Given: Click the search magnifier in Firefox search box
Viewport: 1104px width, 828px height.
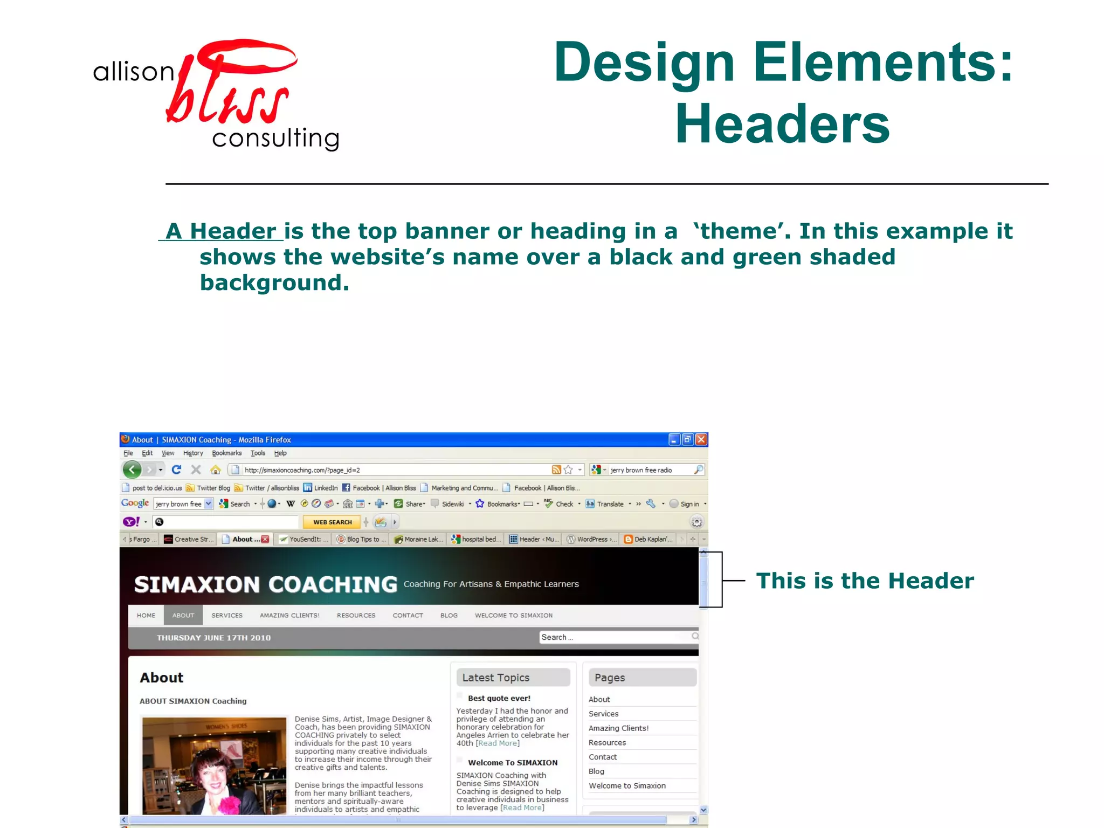Looking at the screenshot, I should [698, 470].
